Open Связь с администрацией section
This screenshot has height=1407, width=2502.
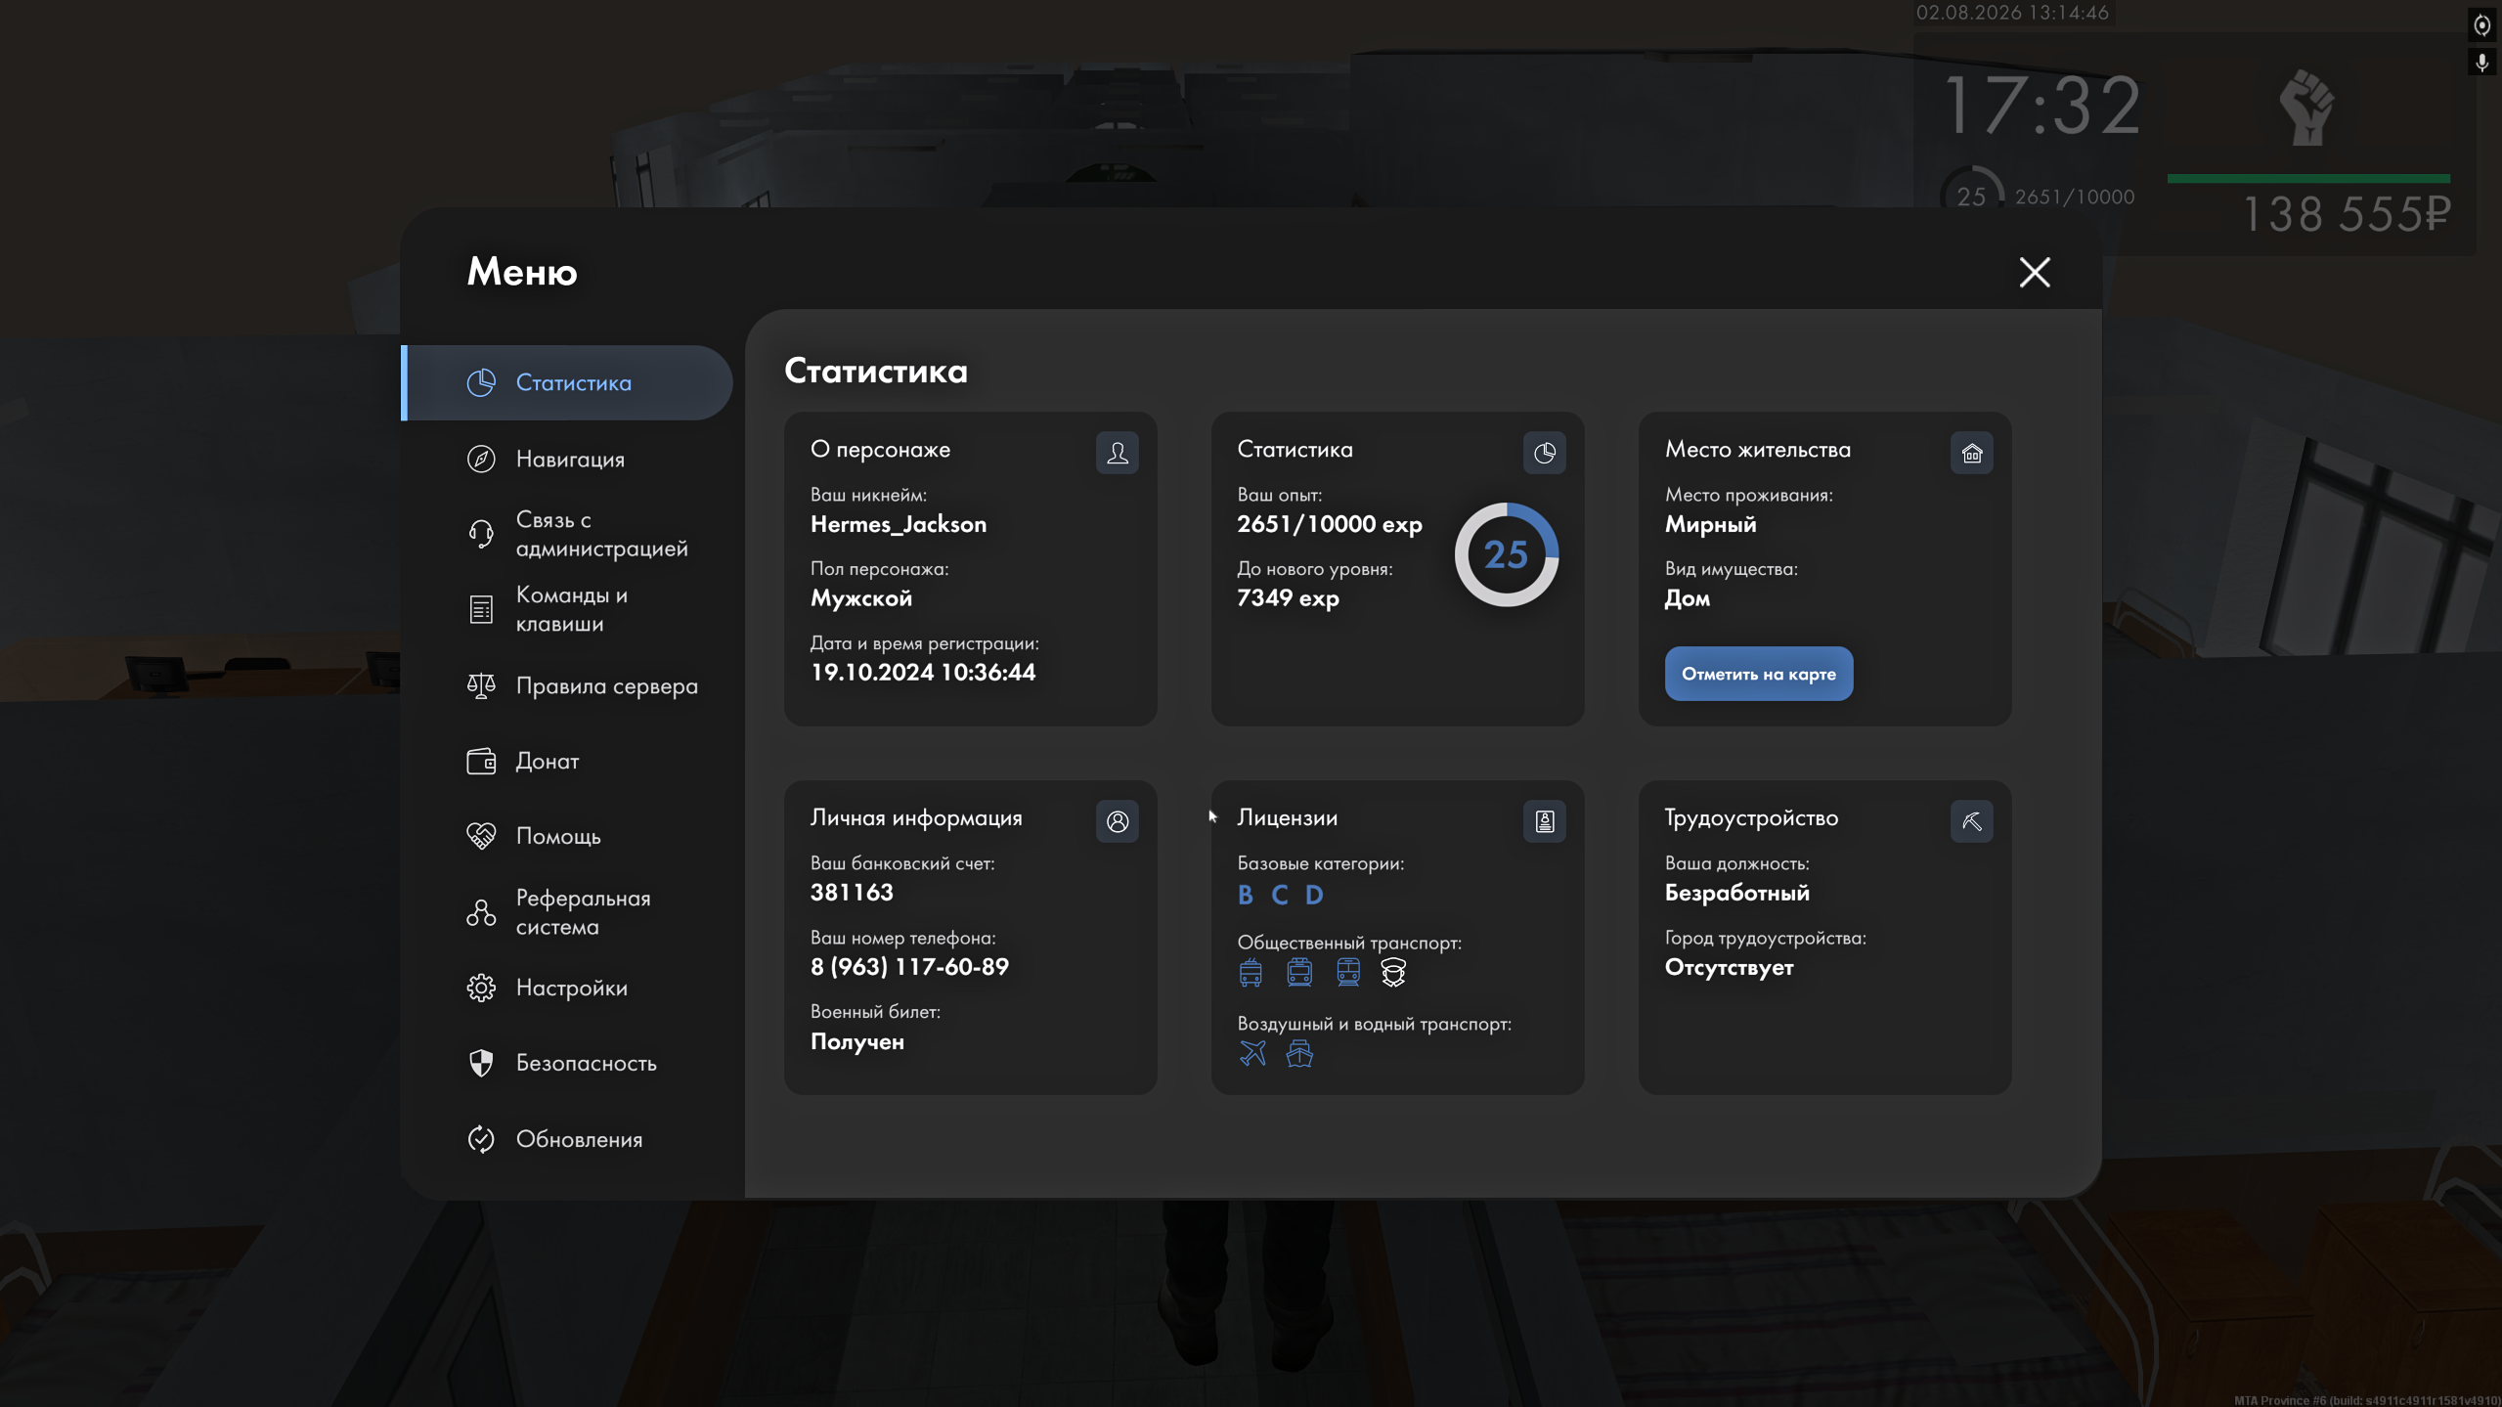[x=567, y=534]
